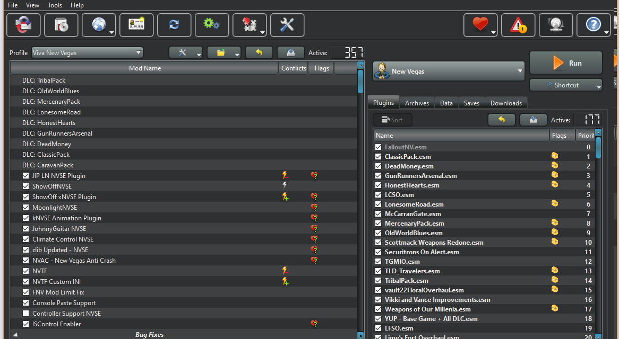Viewport: 619px width, 339px height.
Task: Enable the Controller Support NVSE checkbox
Action: (x=25, y=314)
